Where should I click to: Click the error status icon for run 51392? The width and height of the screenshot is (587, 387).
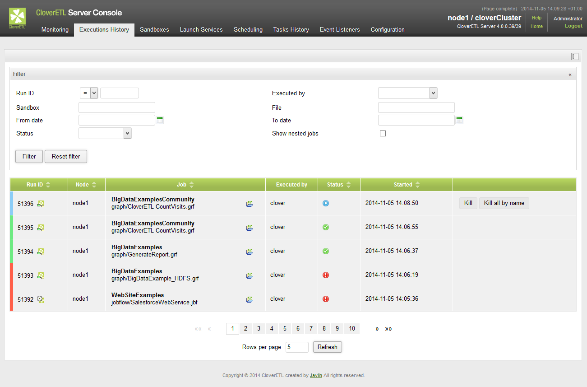point(326,299)
